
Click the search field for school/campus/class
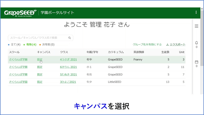coord(41,38)
